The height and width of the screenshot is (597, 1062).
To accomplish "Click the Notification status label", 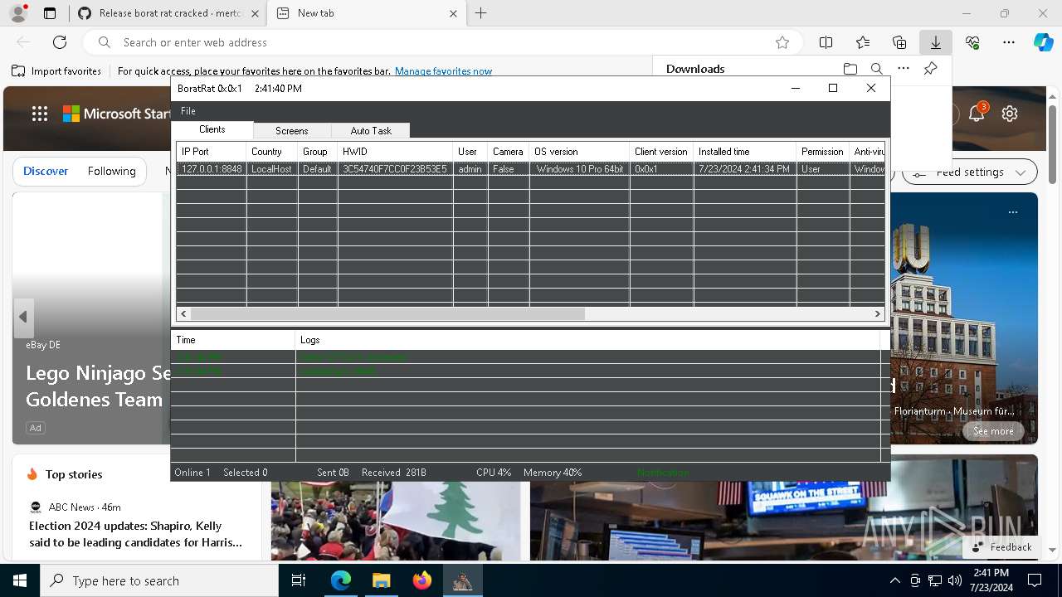I will click(663, 473).
